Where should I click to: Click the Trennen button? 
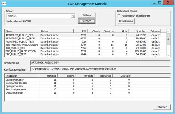click(87, 21)
